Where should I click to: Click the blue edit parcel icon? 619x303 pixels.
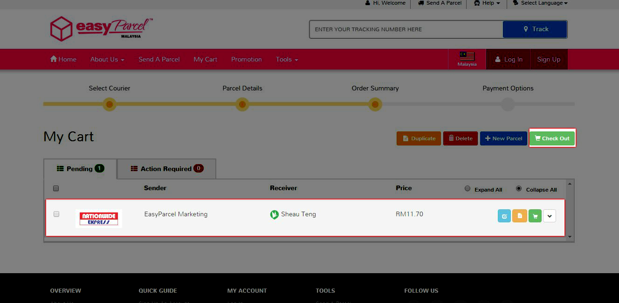click(x=504, y=216)
